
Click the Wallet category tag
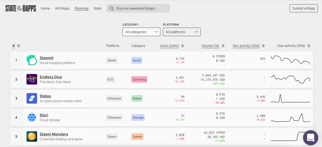point(137,98)
